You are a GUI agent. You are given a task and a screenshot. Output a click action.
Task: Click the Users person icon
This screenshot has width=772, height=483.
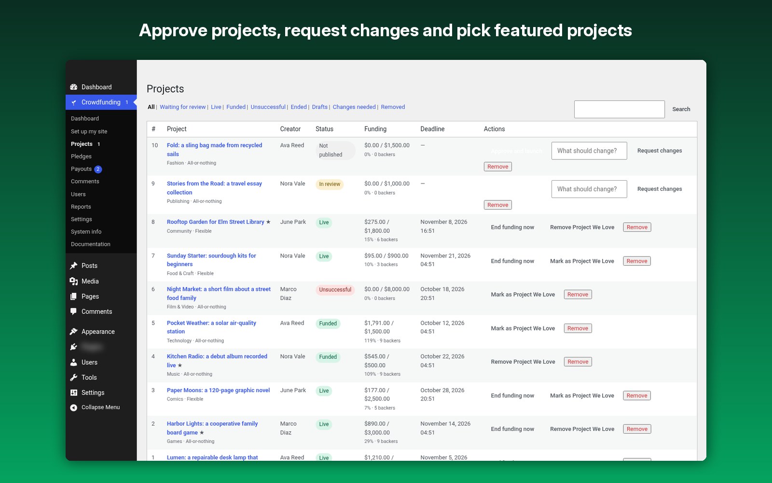pos(74,362)
